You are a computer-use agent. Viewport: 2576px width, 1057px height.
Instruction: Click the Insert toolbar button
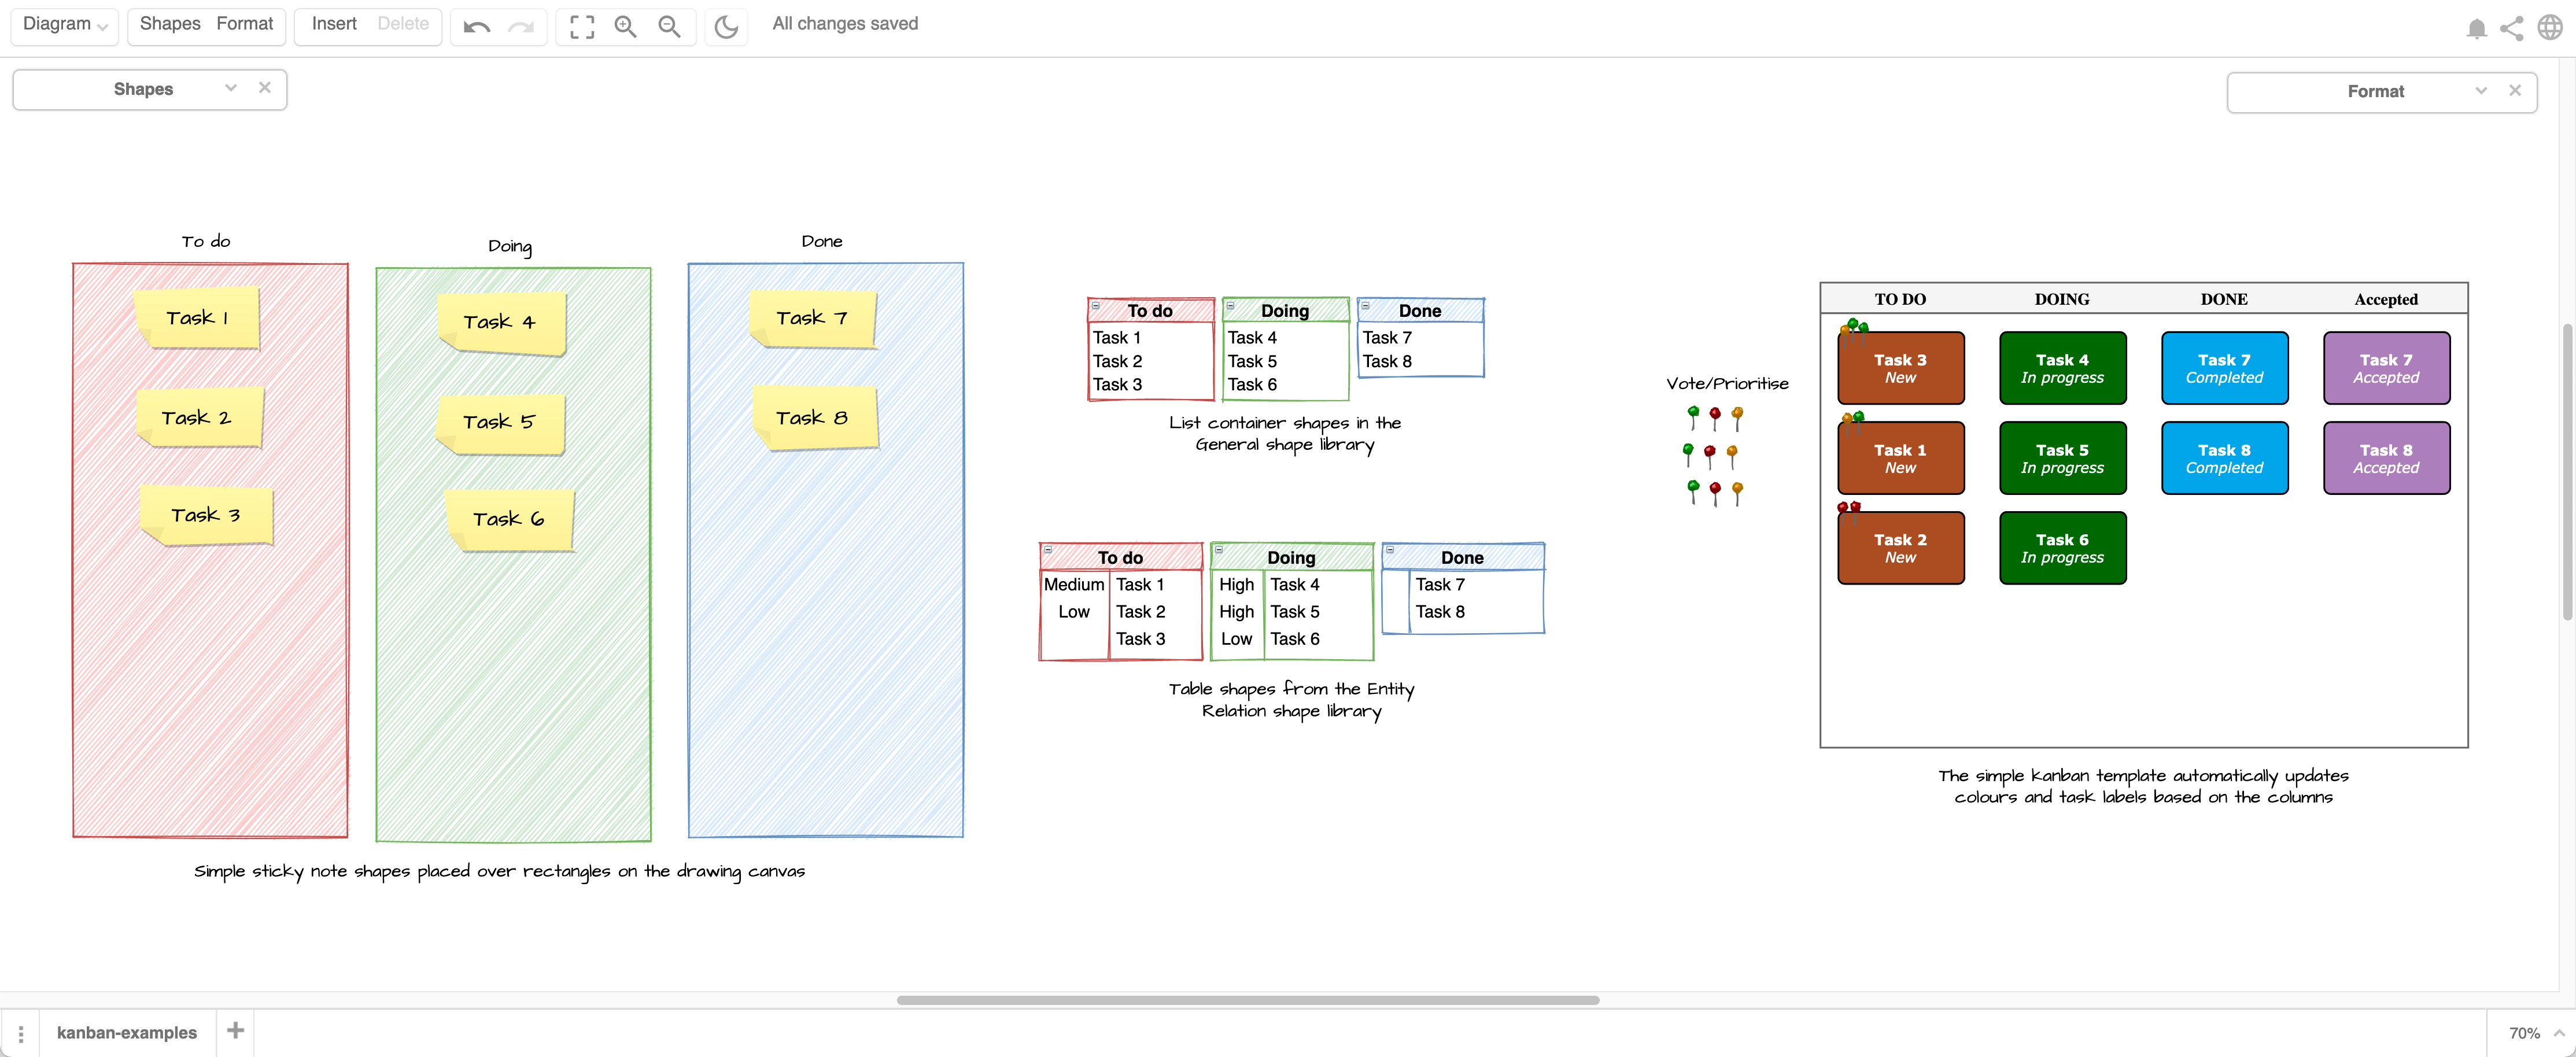(x=335, y=23)
